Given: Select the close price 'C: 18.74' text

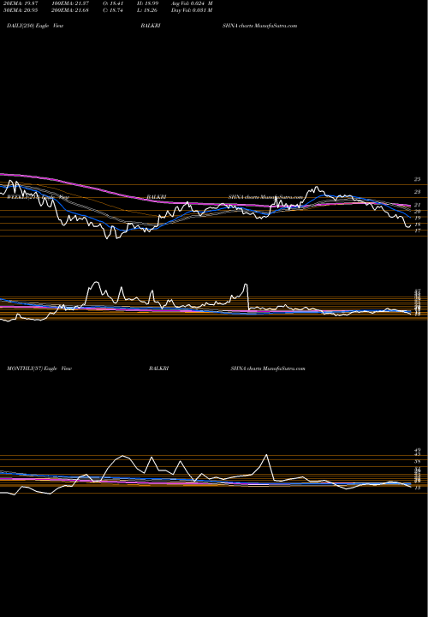Looking at the screenshot, I should [112, 10].
